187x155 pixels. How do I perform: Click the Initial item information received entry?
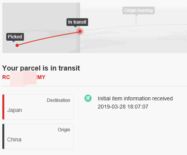pyautogui.click(x=135, y=98)
